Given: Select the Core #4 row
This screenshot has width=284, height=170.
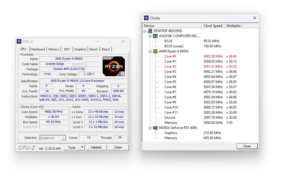Looking at the screenshot, I should click(x=201, y=77).
